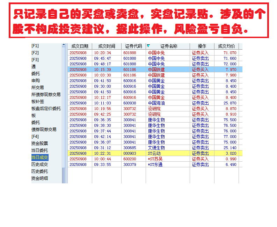The width and height of the screenshot is (277, 227).
Task: Sort by 成交日期 column header
Action: (80, 46)
